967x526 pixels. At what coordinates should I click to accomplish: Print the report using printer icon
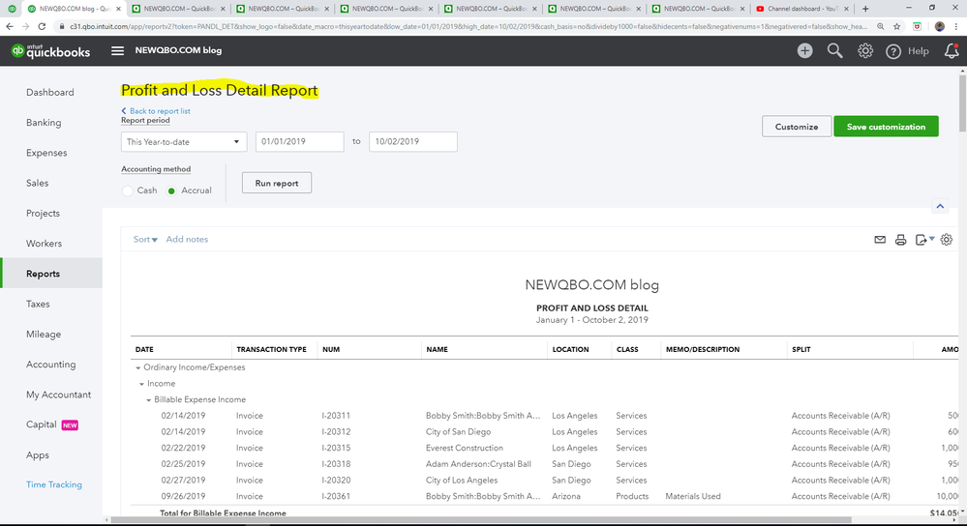(x=900, y=240)
